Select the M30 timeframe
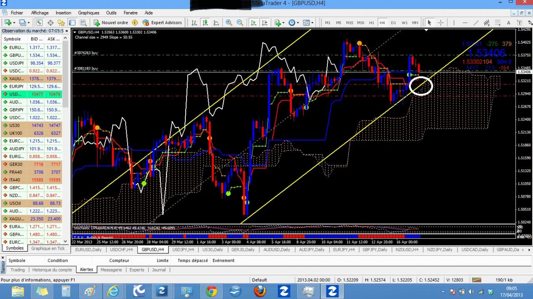Image resolution: width=533 pixels, height=299 pixels. [361, 22]
